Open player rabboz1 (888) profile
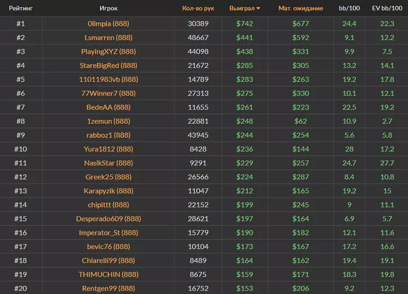The height and width of the screenshot is (294, 408). (x=108, y=135)
